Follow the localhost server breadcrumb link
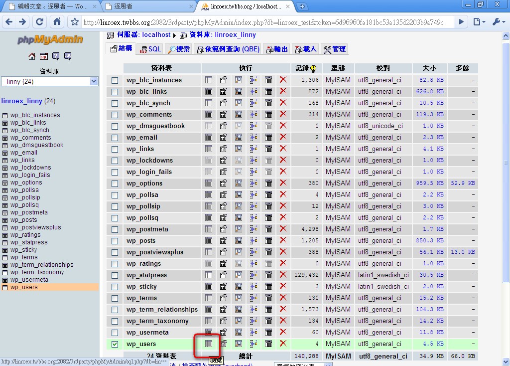 (x=143, y=34)
